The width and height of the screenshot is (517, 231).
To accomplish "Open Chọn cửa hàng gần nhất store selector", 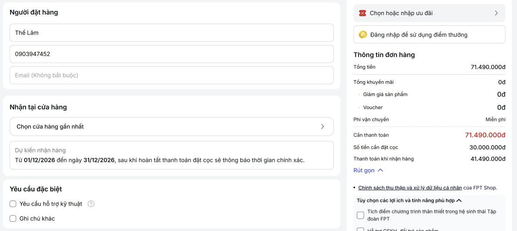I will coord(171,127).
